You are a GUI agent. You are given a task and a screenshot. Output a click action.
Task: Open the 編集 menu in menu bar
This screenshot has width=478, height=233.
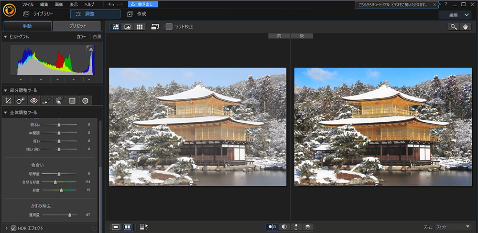pyautogui.click(x=44, y=5)
